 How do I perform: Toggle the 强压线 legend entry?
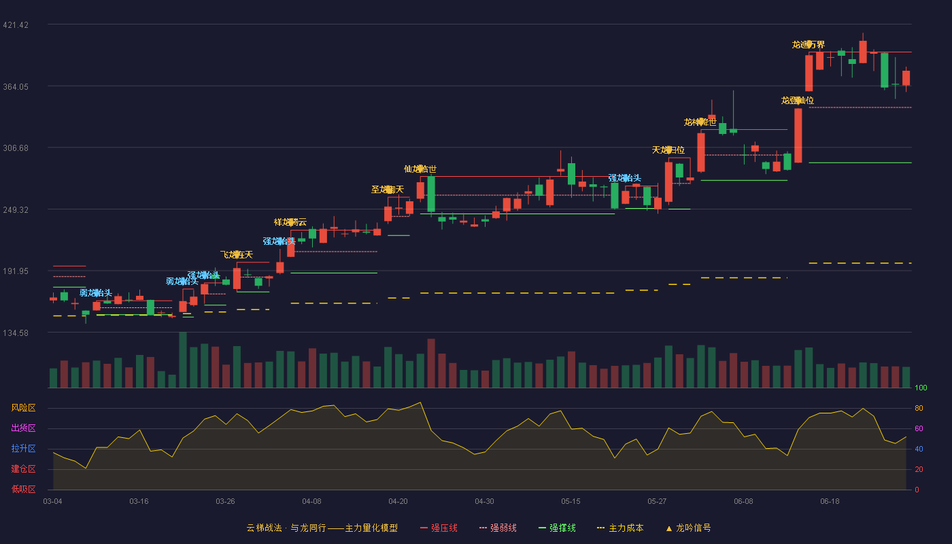point(439,528)
